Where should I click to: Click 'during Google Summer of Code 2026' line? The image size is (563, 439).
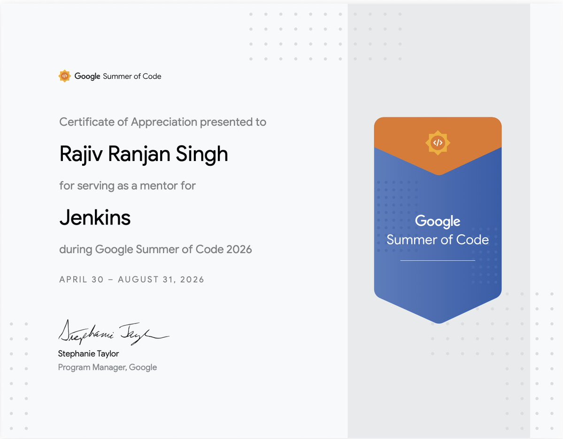coord(155,249)
